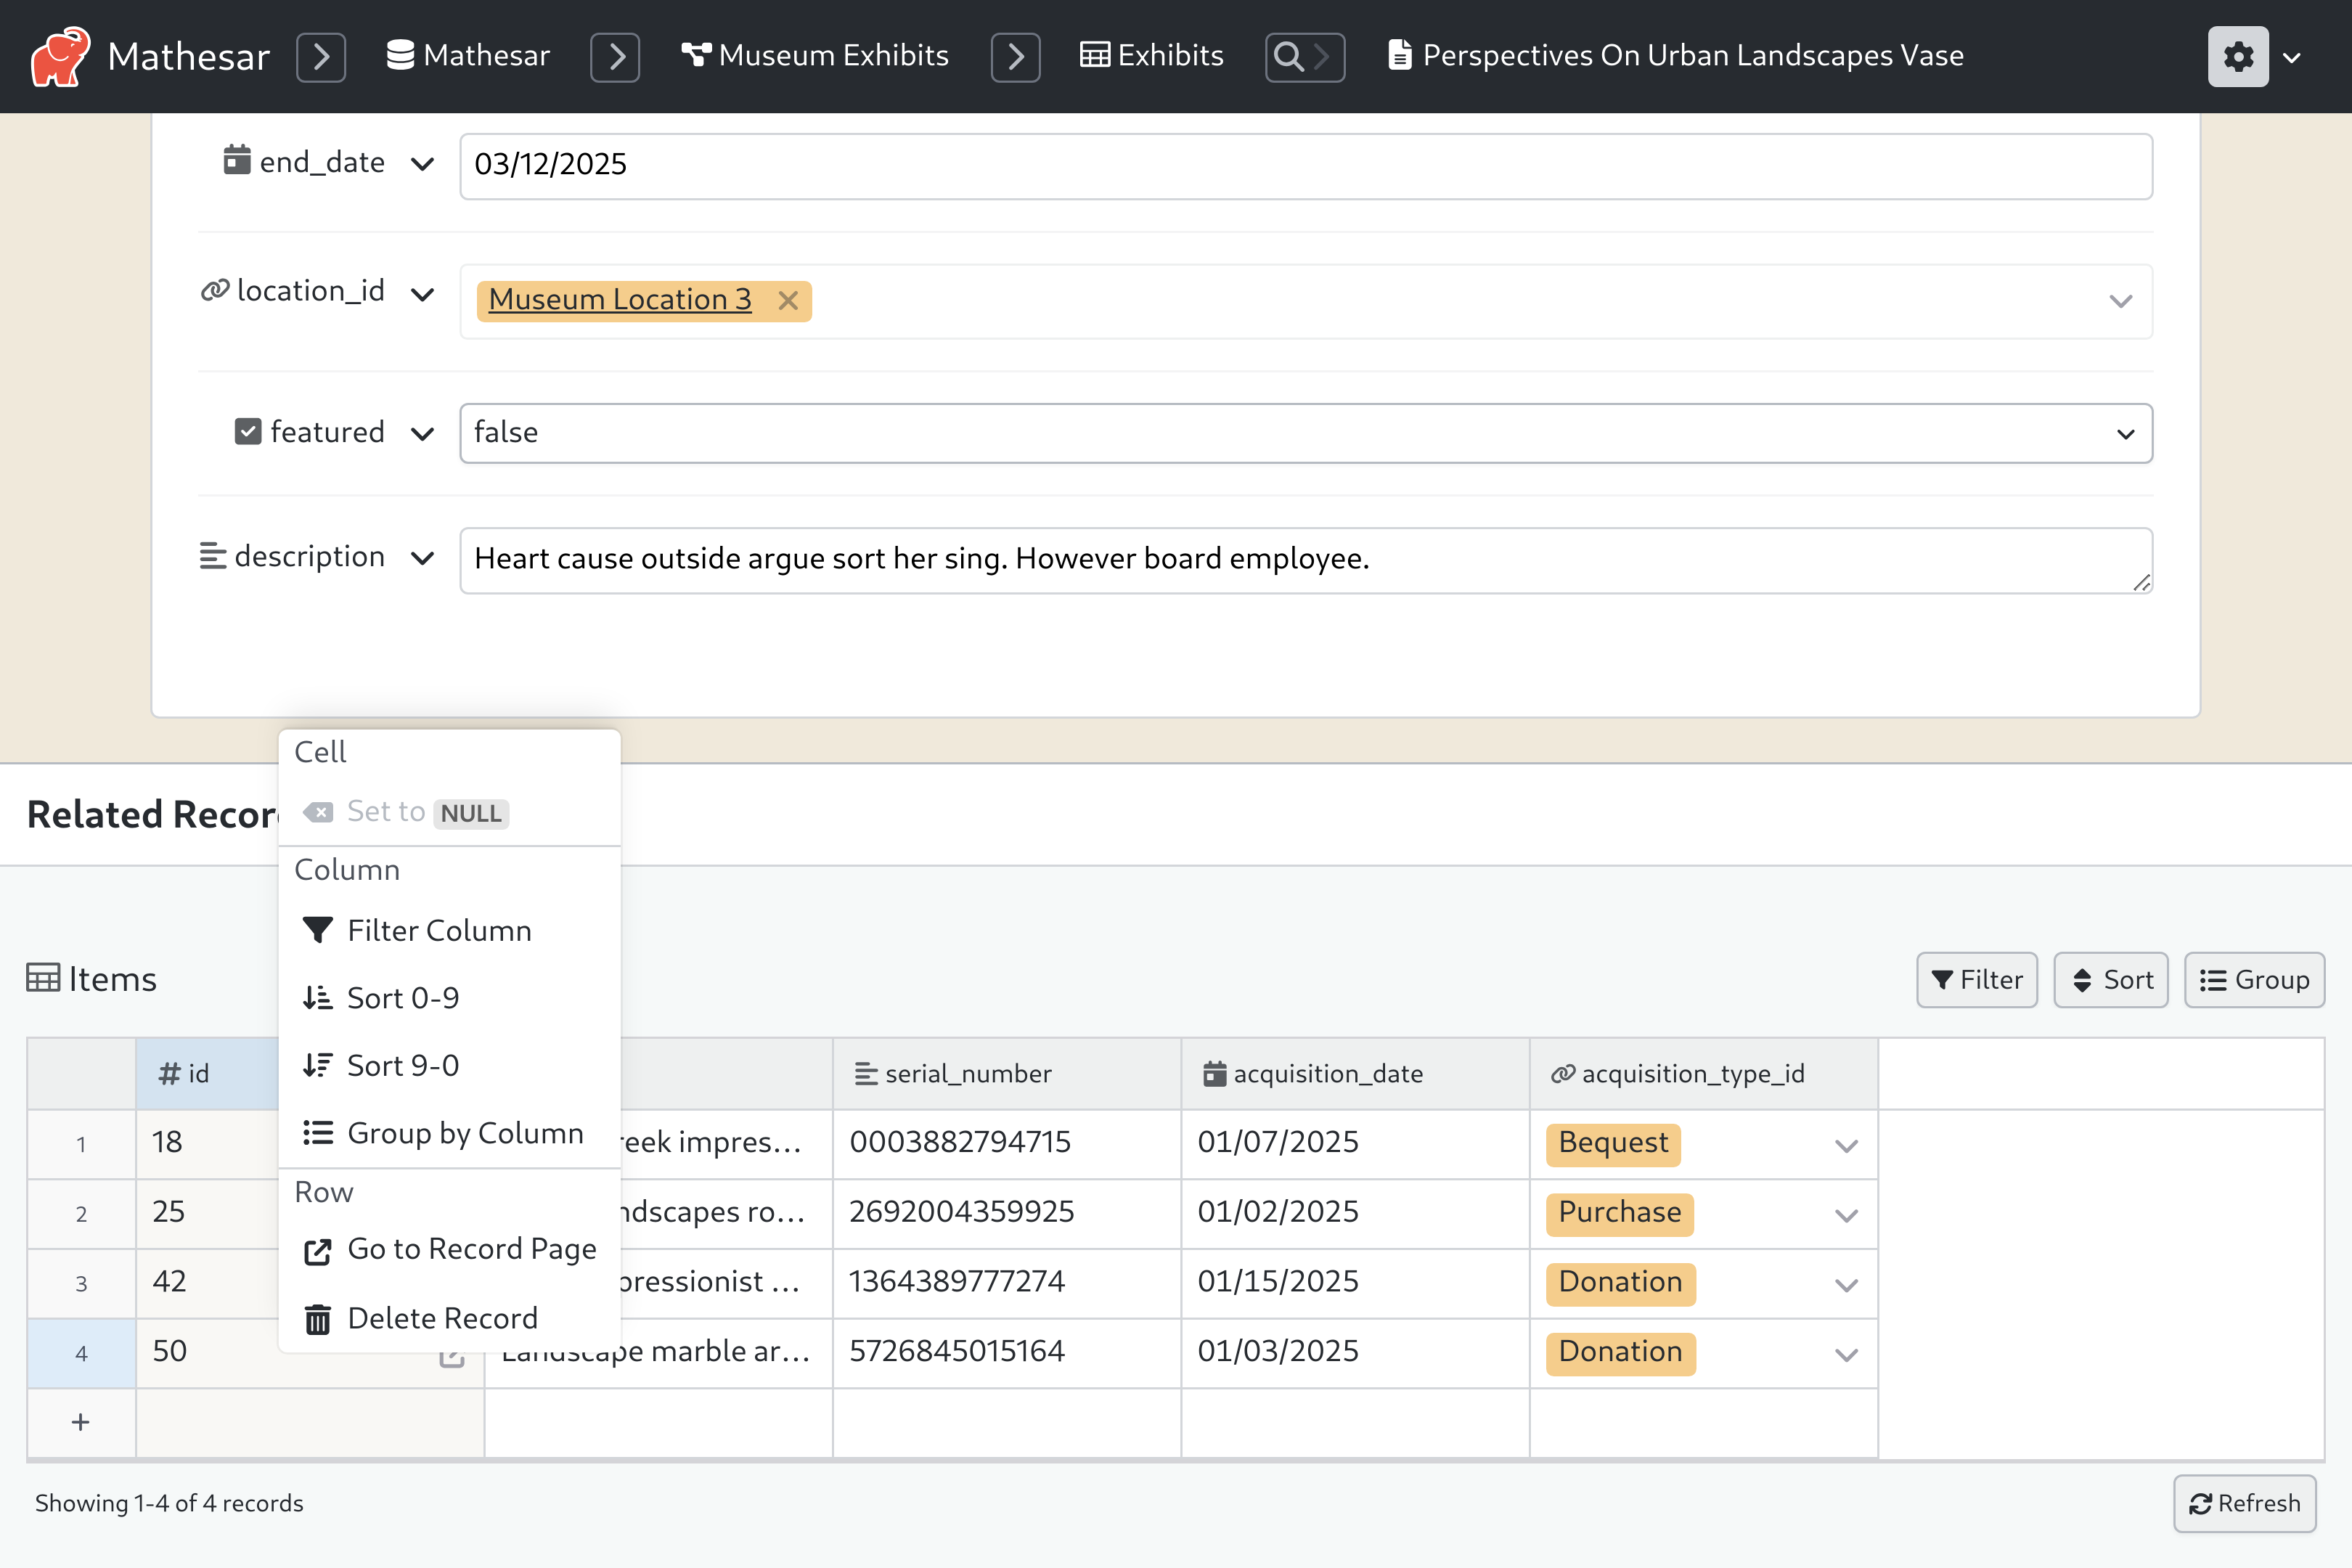Open row 50 Donation type dropdown
This screenshot has width=2352, height=1568.
pos(1846,1355)
